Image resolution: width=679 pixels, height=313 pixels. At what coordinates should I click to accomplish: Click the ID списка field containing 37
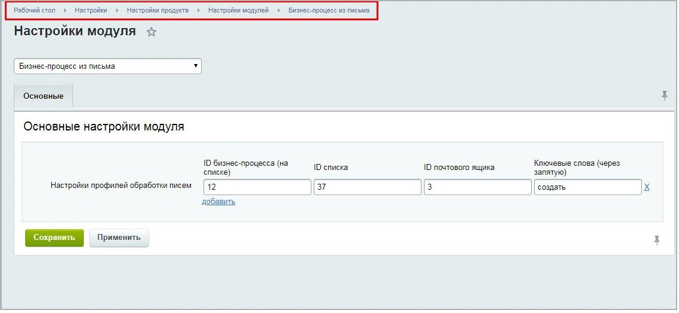coord(367,187)
